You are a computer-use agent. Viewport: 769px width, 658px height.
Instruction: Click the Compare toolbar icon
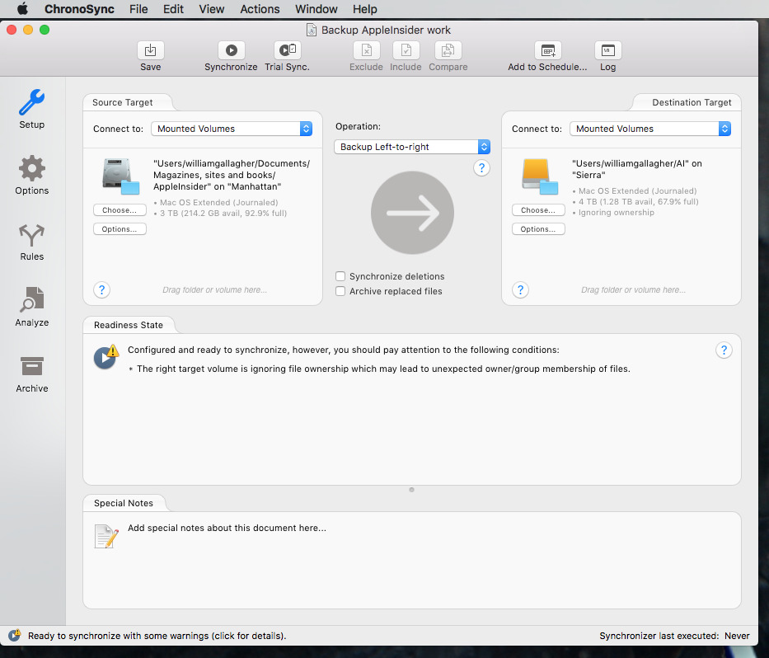448,50
